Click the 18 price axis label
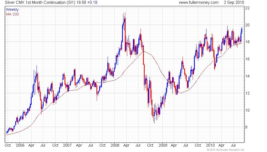Image resolution: width=267 pixels, height=152 pixels. [247, 42]
